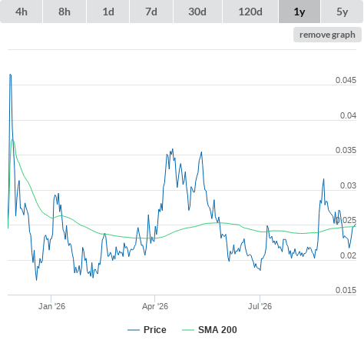The height and width of the screenshot is (350, 364).
Task: Click the Jul '26 axis marker
Action: click(260, 306)
